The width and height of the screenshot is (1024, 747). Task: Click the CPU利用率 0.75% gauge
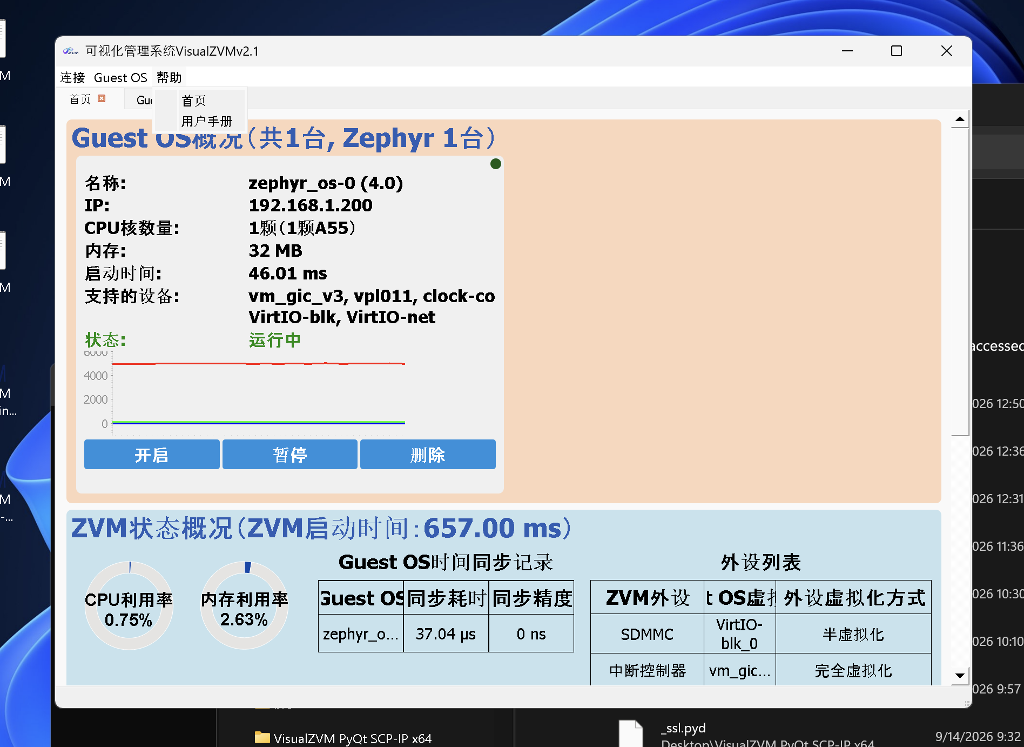point(129,606)
